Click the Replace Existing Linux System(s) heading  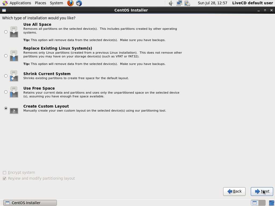[x=58, y=48]
